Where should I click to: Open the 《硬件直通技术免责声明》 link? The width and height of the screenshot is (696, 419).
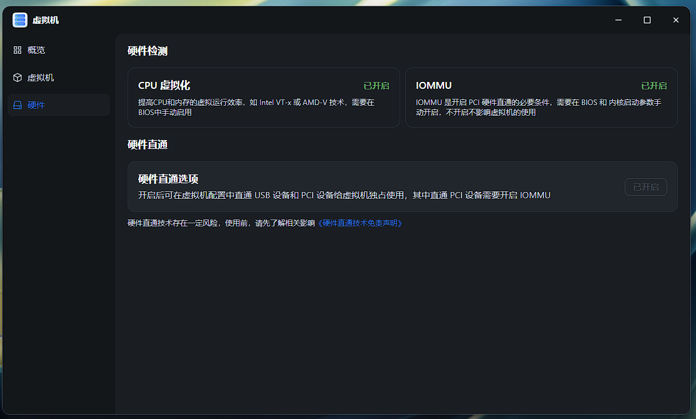pos(360,223)
